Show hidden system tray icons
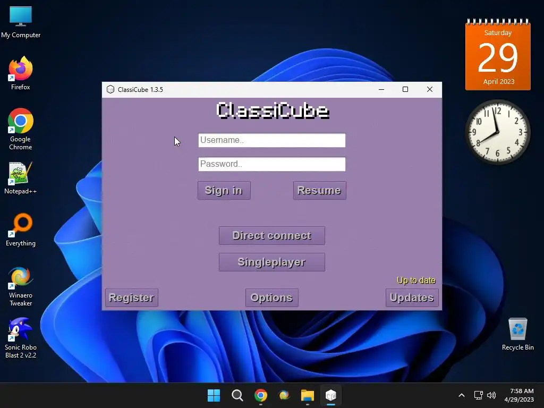This screenshot has width=544, height=408. click(x=462, y=395)
